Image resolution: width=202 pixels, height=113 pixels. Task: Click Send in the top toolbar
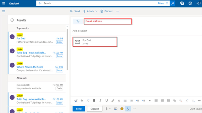(x=75, y=11)
